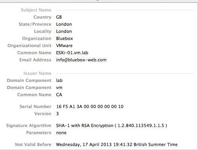Click the email info@bluebox-web.com
Image resolution: width=198 pixels, height=150 pixels.
[81, 60]
